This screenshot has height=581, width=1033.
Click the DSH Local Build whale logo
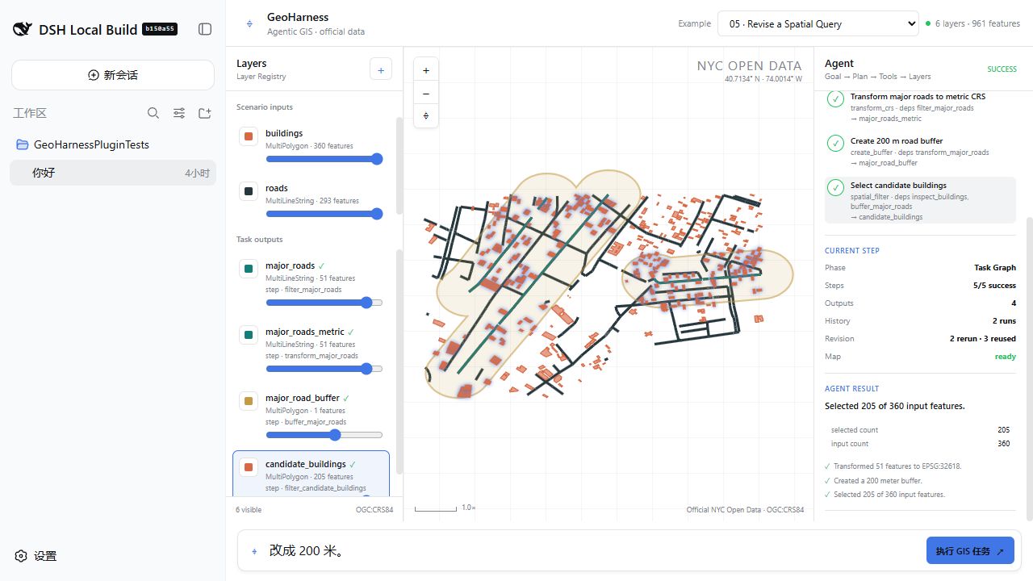(x=22, y=29)
